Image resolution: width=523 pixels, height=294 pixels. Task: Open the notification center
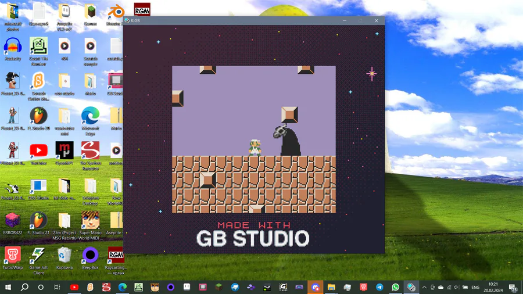[x=513, y=287]
